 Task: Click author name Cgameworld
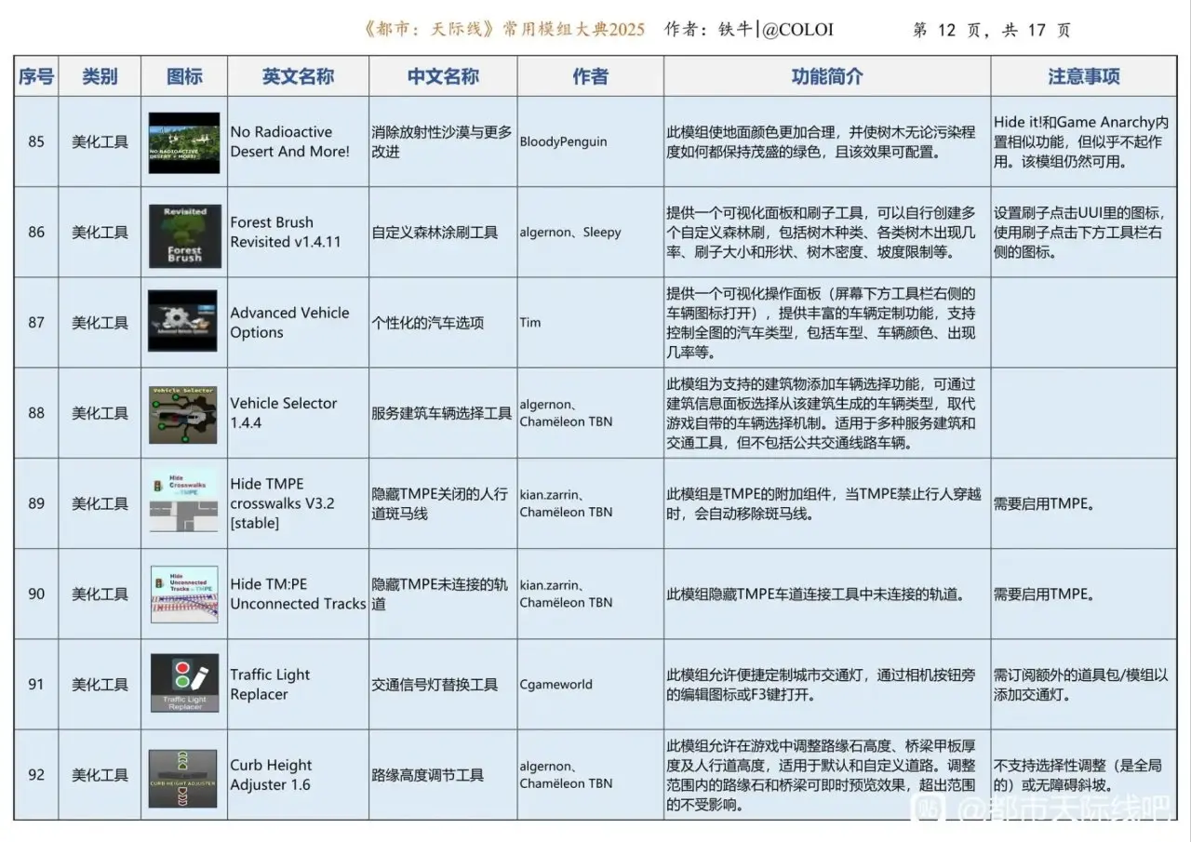555,685
